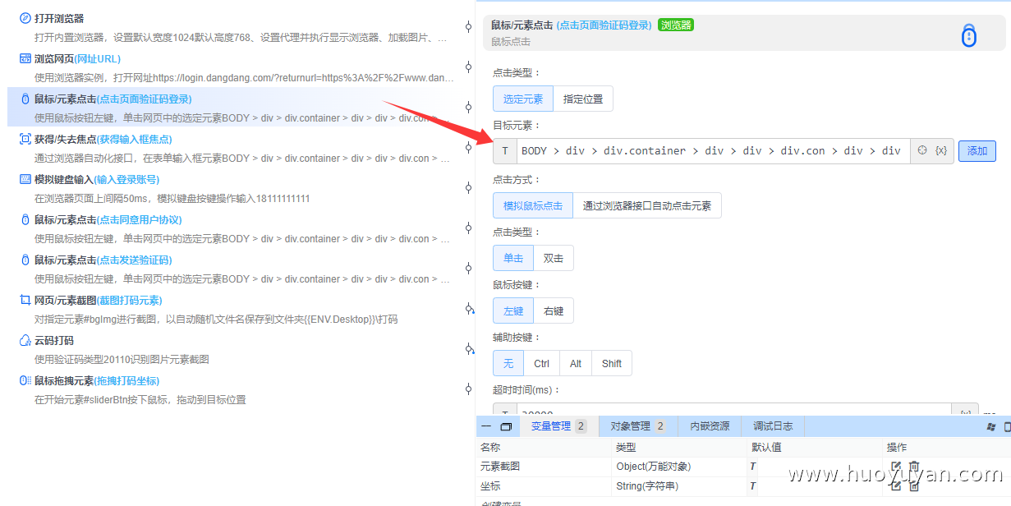Open the 内嵌资源 tab
The height and width of the screenshot is (506, 1011).
pyautogui.click(x=710, y=426)
